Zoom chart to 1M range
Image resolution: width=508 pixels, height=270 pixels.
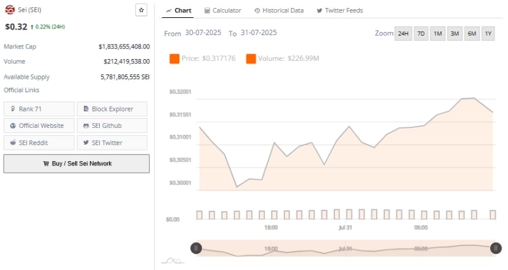[x=438, y=33]
